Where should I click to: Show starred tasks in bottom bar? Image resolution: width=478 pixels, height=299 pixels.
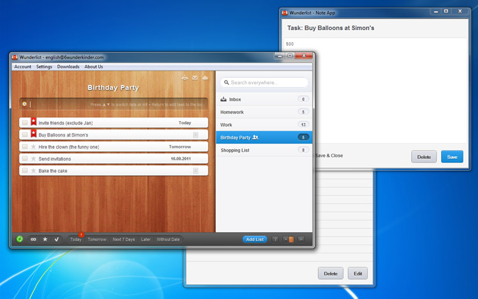point(45,239)
